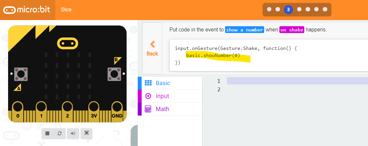The image size is (368, 146).
Task: Restart the simulator
Action: point(60,134)
